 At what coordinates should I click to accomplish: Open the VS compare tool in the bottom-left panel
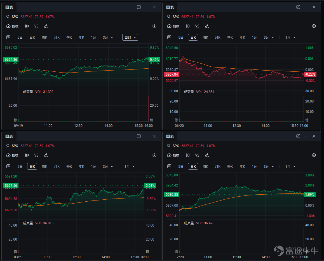(x=36, y=155)
